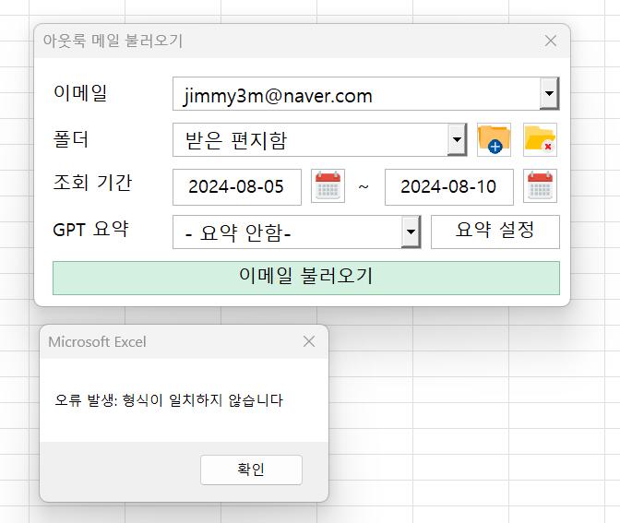The image size is (620, 523).
Task: Expand the GPT summary dropdown arrow
Action: (x=411, y=232)
